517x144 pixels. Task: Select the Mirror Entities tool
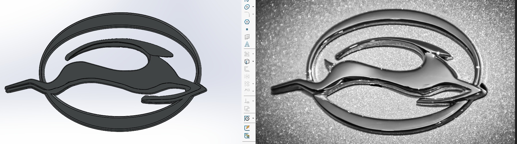(x=247, y=76)
